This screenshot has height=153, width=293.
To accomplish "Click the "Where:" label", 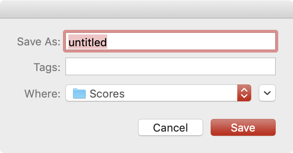I will tap(42, 93).
